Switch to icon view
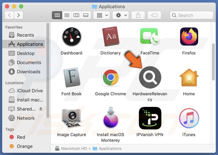 (x=57, y=15)
